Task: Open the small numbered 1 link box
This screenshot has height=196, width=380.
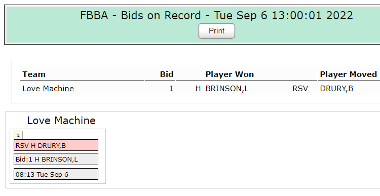Action: 18,135
